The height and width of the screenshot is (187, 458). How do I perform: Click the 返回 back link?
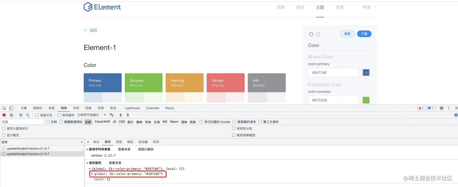click(x=90, y=30)
